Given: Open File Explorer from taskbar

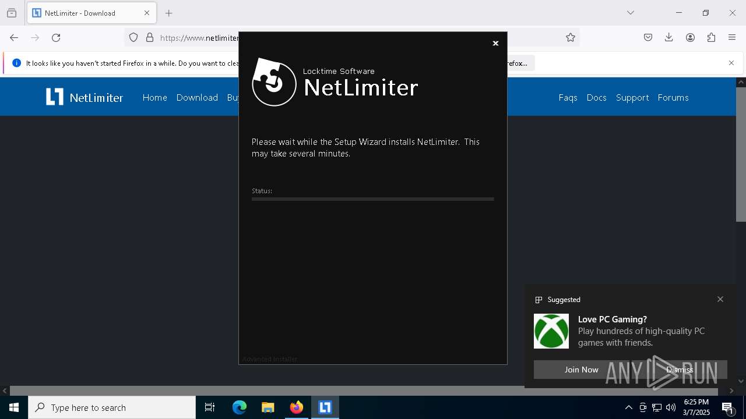Looking at the screenshot, I should pyautogui.click(x=268, y=407).
